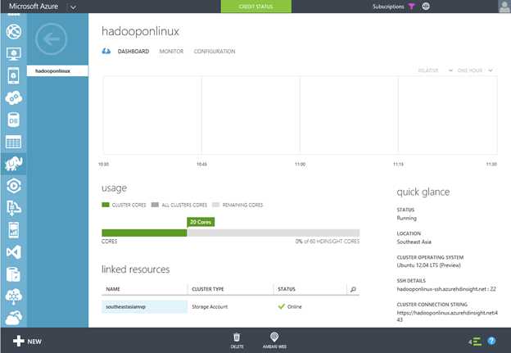Open the Subscriptions link
Viewport: 511px width, 353px height.
388,7
